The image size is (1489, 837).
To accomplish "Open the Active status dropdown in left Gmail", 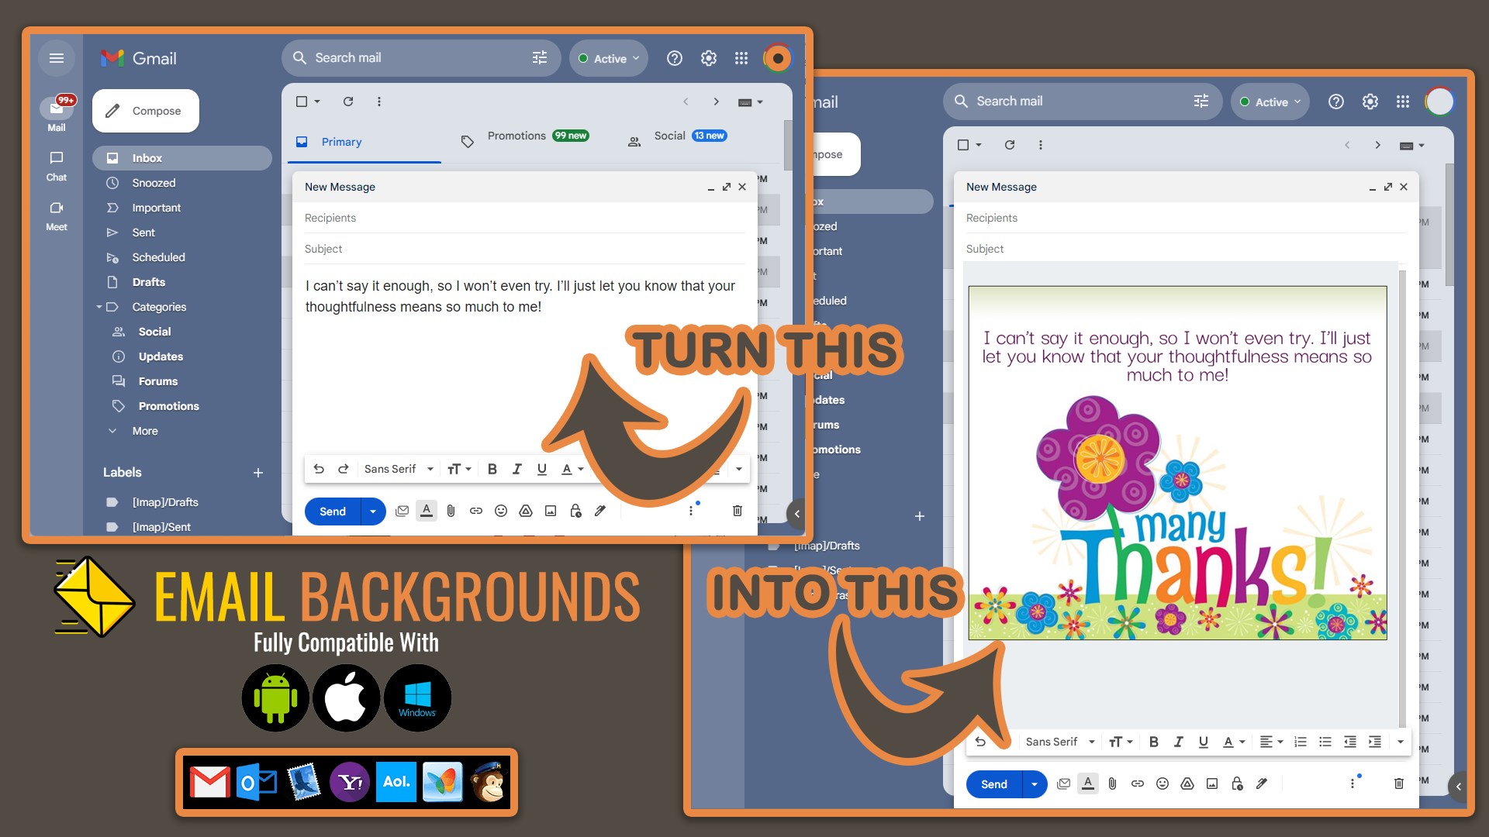I will click(609, 58).
